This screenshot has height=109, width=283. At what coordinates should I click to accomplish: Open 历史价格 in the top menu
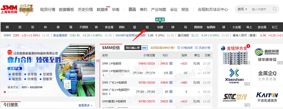pyautogui.click(x=85, y=10)
